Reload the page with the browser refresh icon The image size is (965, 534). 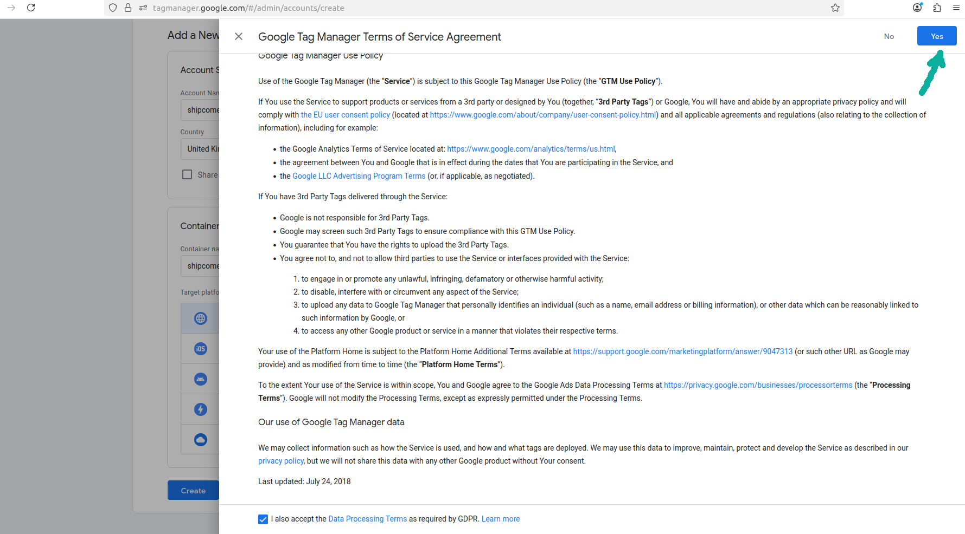pos(31,8)
